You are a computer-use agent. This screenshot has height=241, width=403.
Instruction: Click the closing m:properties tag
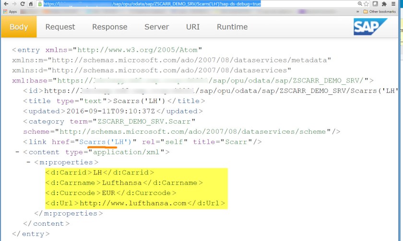[x=68, y=214]
